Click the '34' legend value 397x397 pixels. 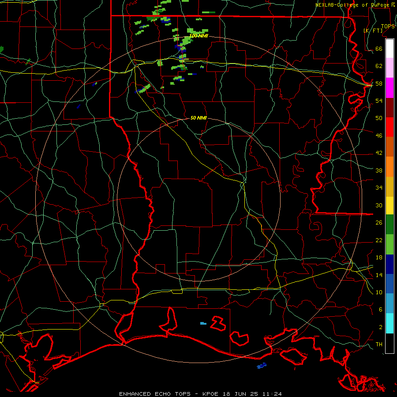pos(379,187)
